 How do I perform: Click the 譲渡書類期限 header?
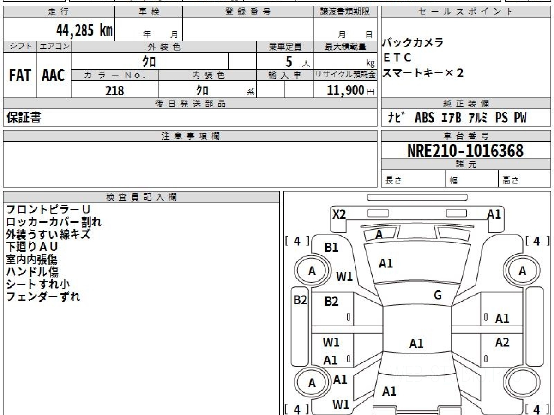pos(345,12)
